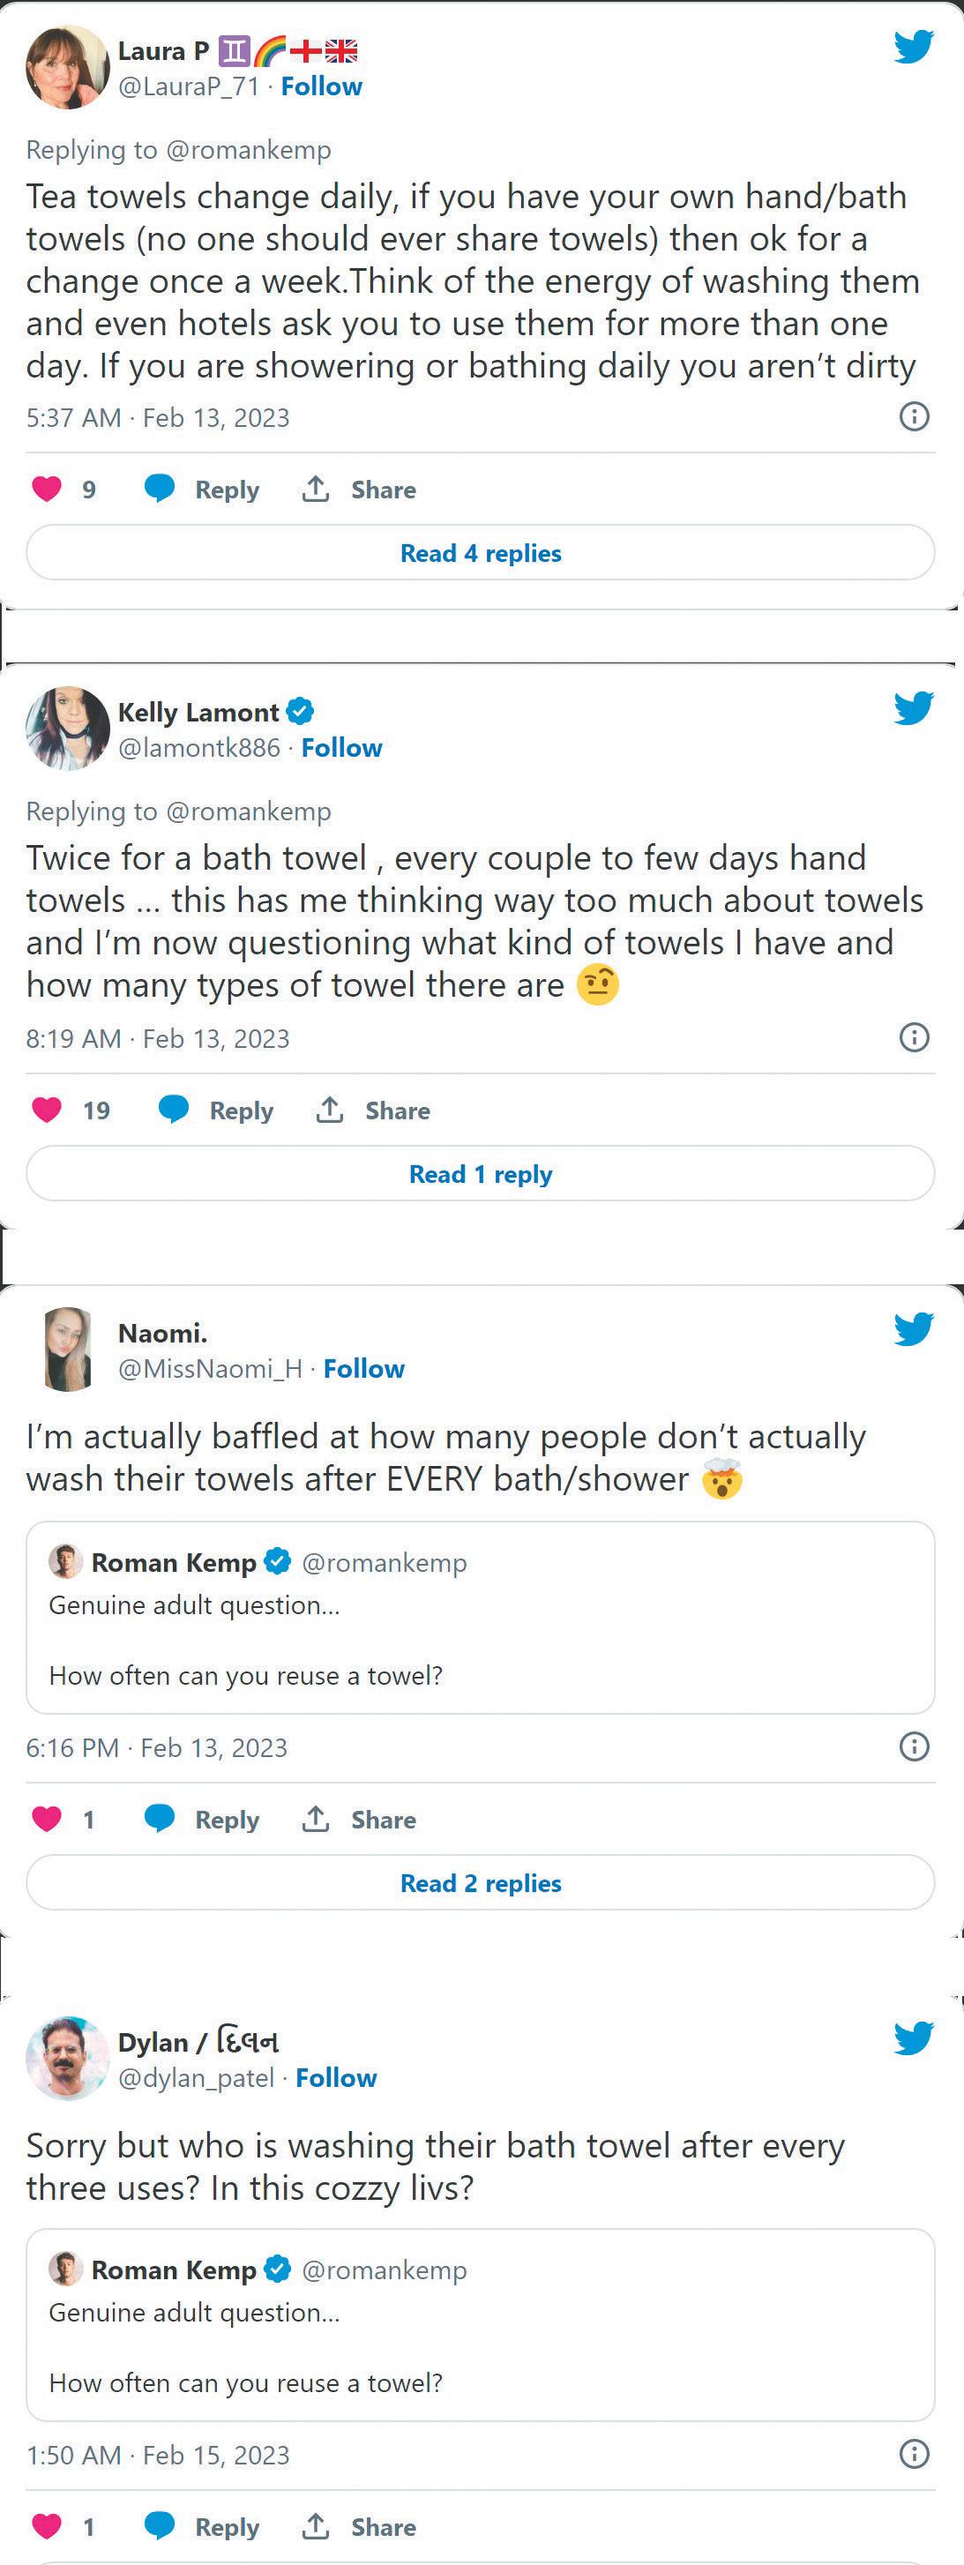Click Twitter bird icon on Laura P's tweet
The height and width of the screenshot is (2565, 964).
coord(912,47)
